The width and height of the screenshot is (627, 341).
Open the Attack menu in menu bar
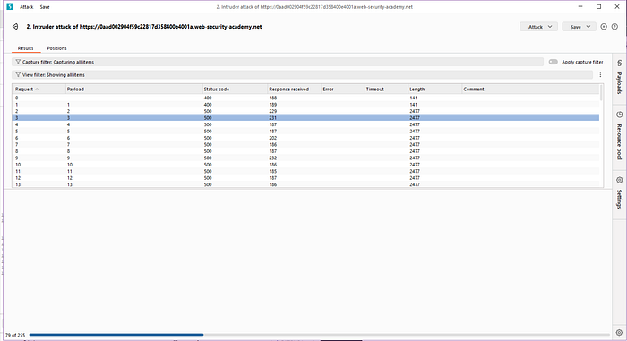click(x=27, y=7)
